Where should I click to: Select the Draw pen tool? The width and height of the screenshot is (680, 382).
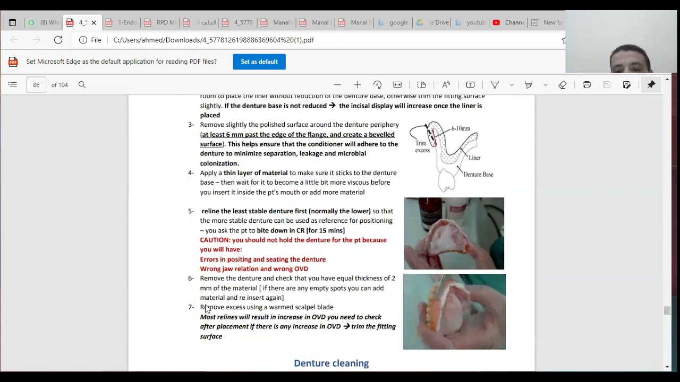495,85
